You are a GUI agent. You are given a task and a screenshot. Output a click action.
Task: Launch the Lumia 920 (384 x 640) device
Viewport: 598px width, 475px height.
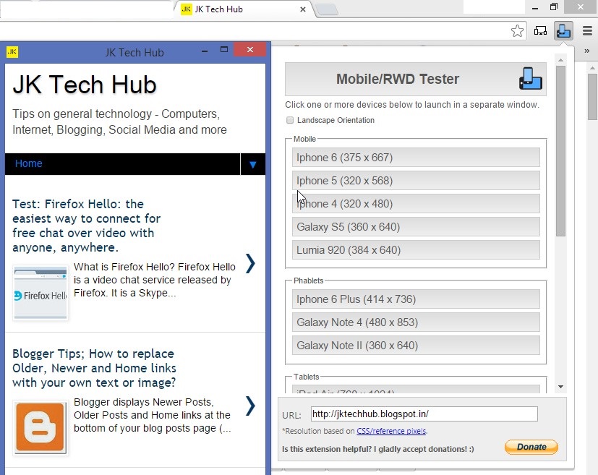(x=416, y=250)
